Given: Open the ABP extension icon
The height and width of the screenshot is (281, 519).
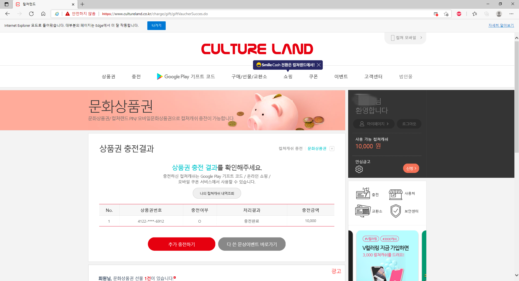Looking at the screenshot, I should tap(459, 14).
